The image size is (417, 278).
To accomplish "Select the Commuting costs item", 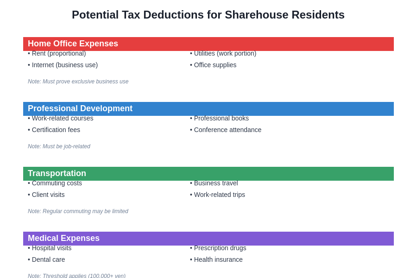I will (x=55, y=183).
